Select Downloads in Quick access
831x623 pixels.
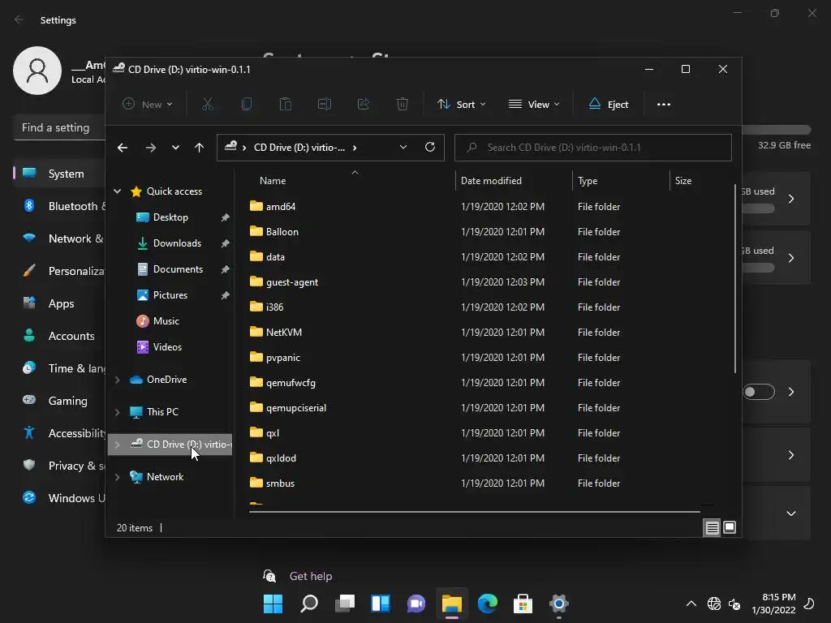[177, 243]
